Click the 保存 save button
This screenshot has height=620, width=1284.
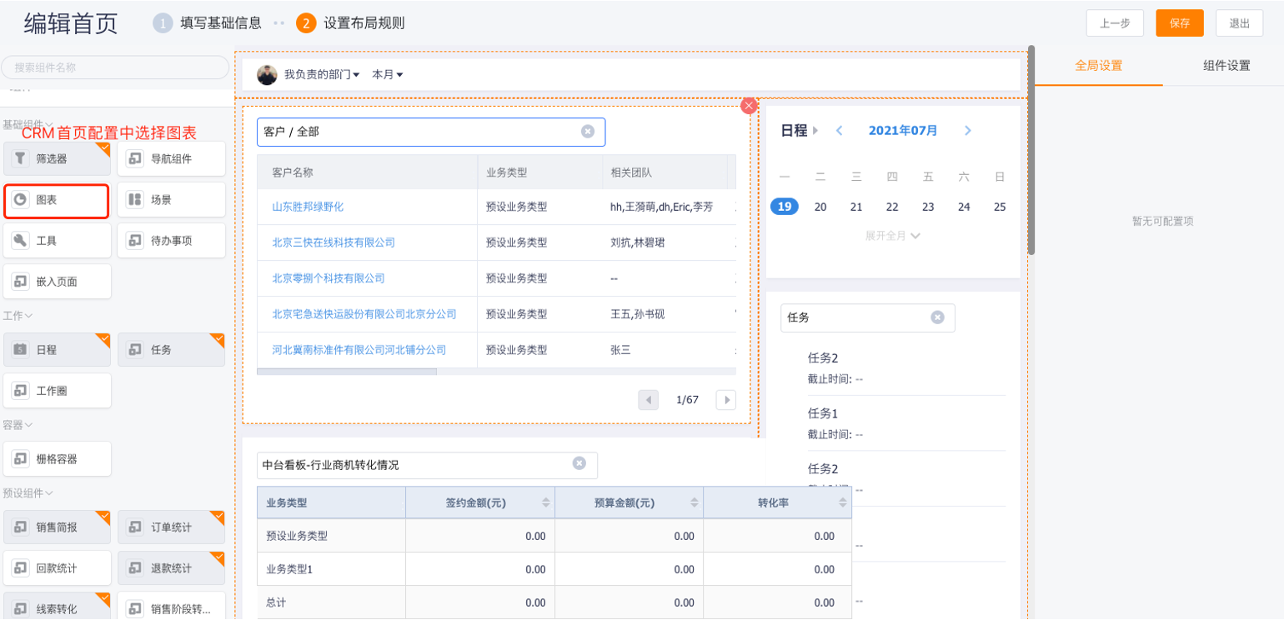[x=1179, y=23]
